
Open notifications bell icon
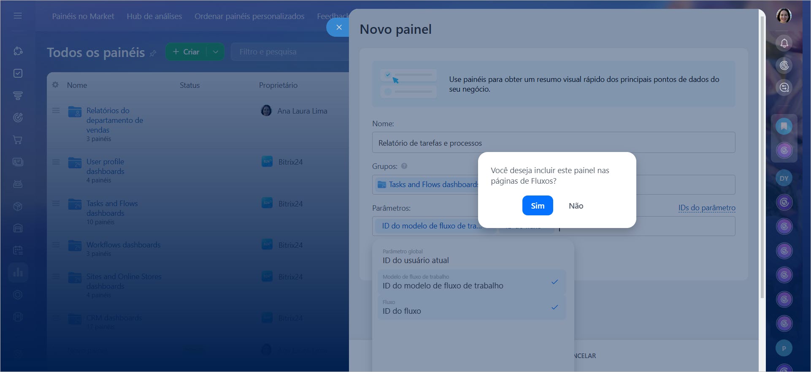784,43
